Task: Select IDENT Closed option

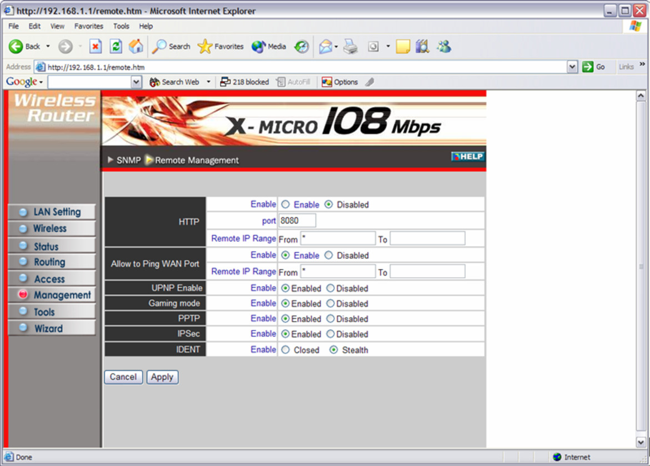Action: click(x=285, y=350)
